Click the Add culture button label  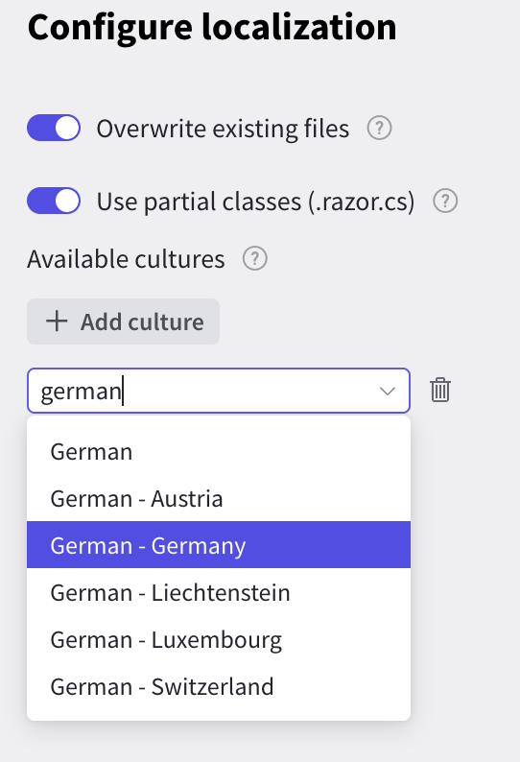142,321
